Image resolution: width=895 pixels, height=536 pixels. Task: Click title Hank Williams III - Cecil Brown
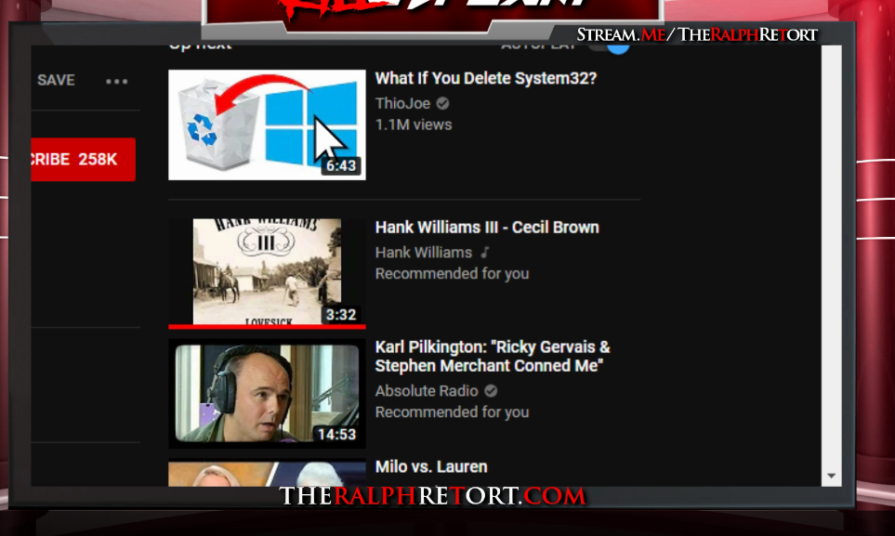[x=487, y=228]
